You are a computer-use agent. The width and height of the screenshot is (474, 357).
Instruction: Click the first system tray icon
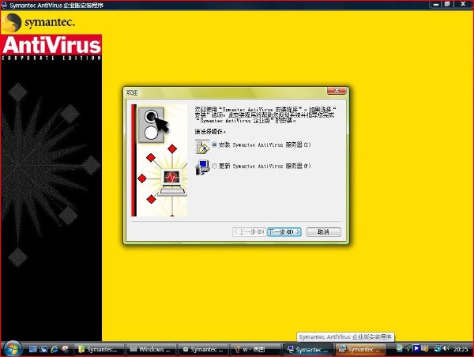(399, 348)
